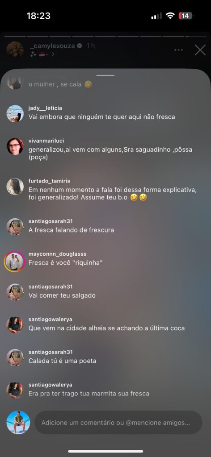Viewport: 211px width, 457px height.
Task: Tap santiagowalerya name above "Era pra ter trago"
Action: 51,385
